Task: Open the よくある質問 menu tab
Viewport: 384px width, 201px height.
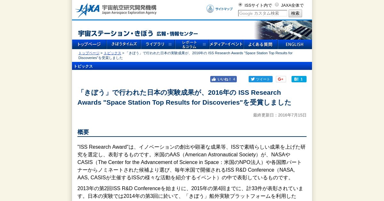Action: pos(261,44)
